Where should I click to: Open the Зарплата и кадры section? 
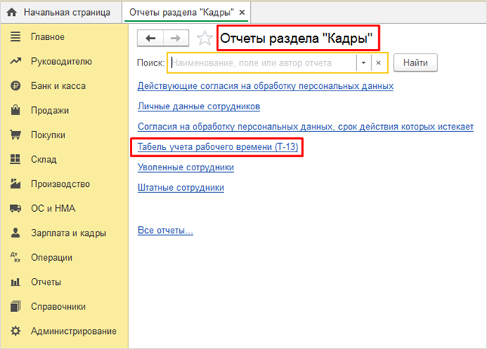(68, 233)
